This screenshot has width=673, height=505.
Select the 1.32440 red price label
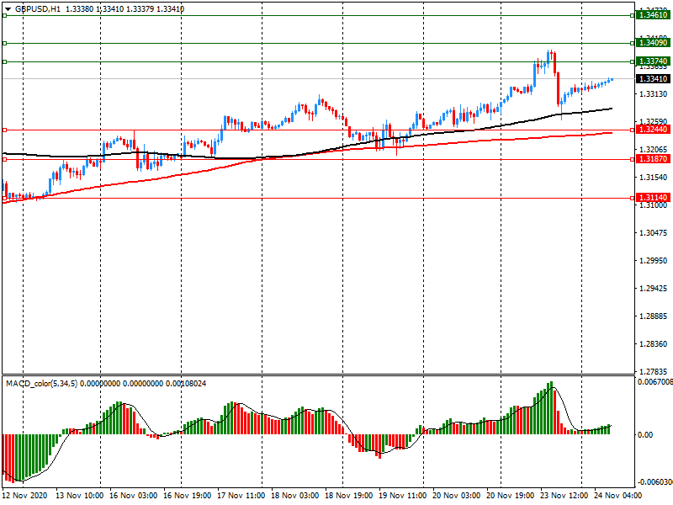tap(653, 130)
